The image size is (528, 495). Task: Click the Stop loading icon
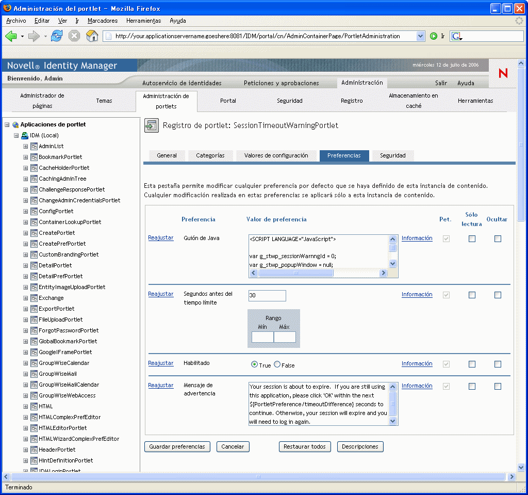click(74, 36)
